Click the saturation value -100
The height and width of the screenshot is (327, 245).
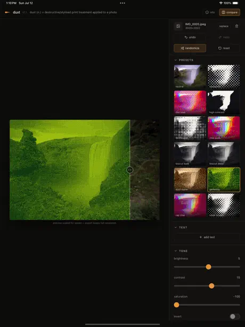236,297
